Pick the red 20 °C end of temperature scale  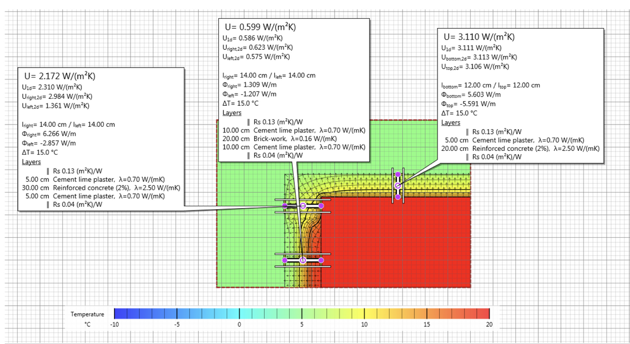coord(485,313)
